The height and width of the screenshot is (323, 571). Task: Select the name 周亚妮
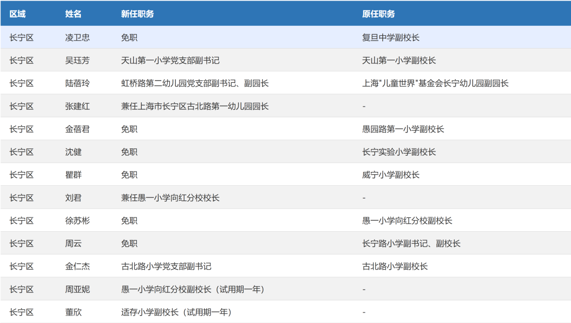77,289
